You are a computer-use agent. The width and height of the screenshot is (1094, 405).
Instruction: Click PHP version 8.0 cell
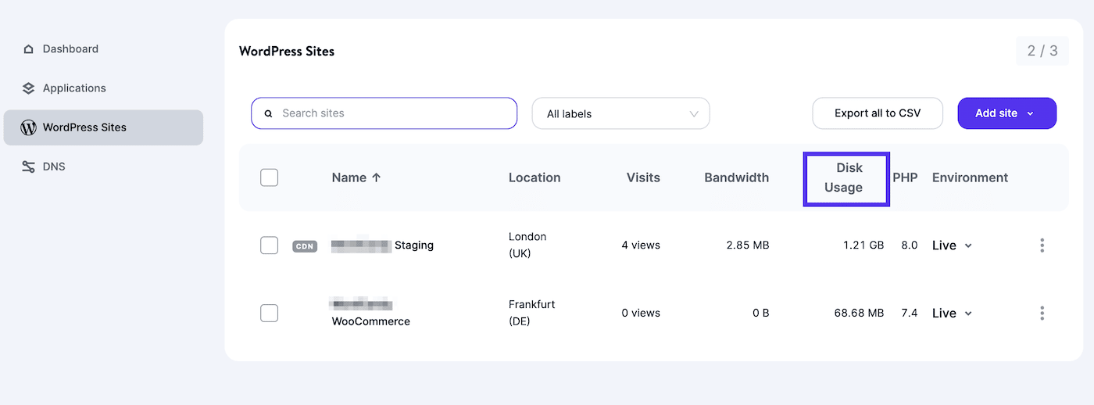tap(909, 246)
